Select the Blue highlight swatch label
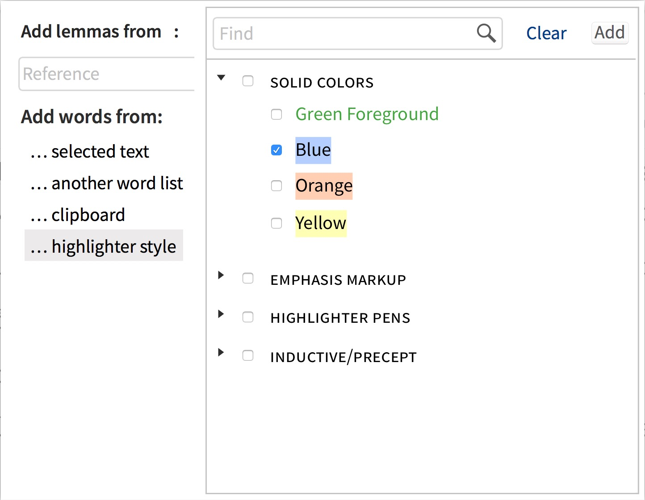Image resolution: width=645 pixels, height=500 pixels. pyautogui.click(x=313, y=150)
